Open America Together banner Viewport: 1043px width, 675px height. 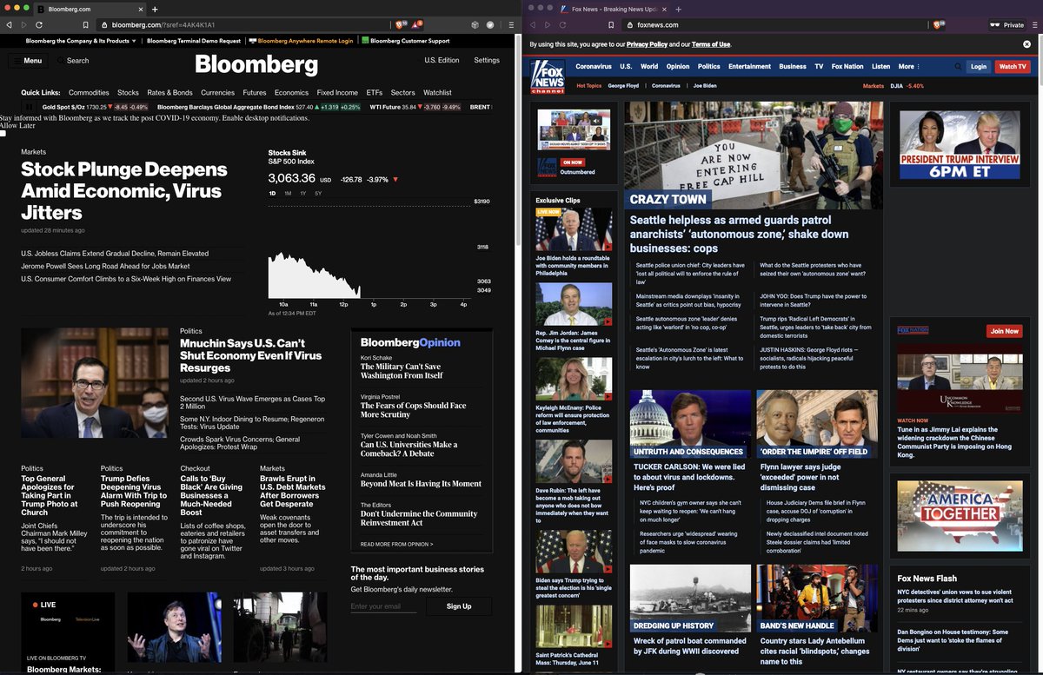(960, 517)
